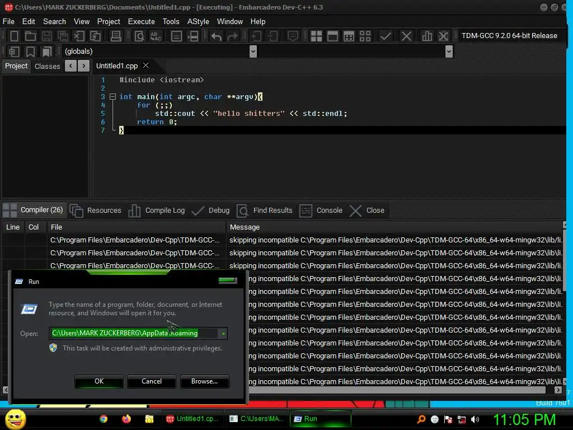This screenshot has width=573, height=430.
Task: Click the New file toolbar icon
Action: [14, 36]
